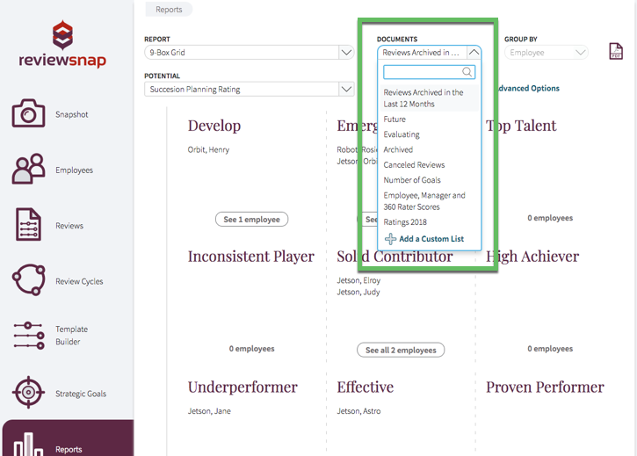637x456 pixels.
Task: Click See all 2 employees button
Action: 401,350
